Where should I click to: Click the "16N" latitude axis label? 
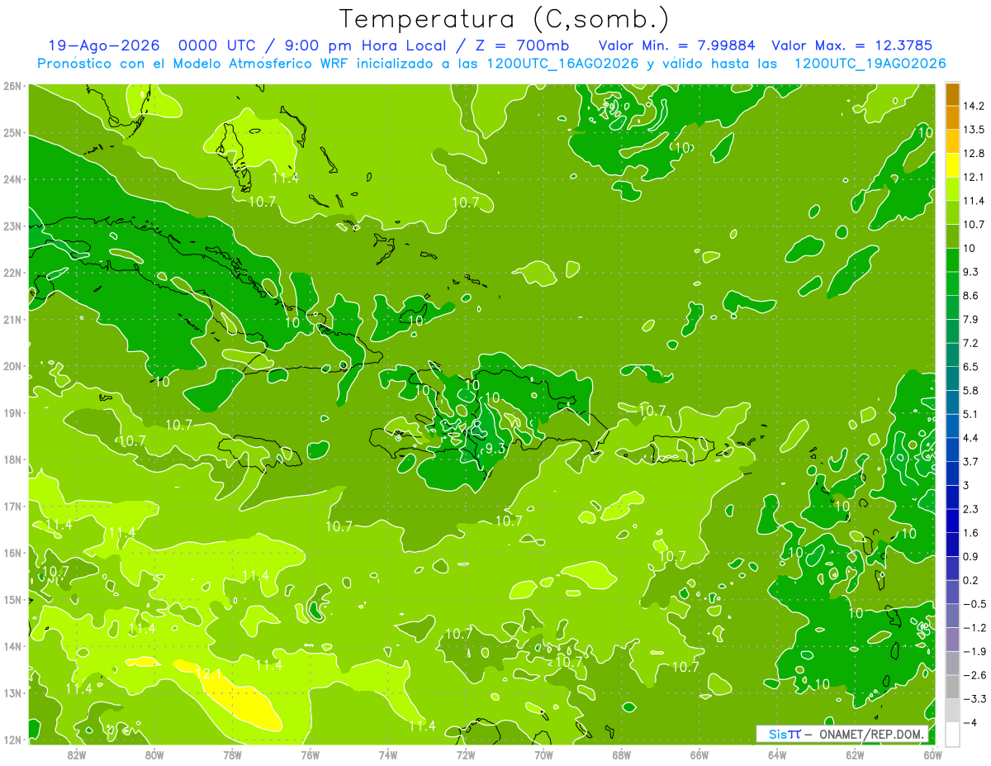point(12,553)
